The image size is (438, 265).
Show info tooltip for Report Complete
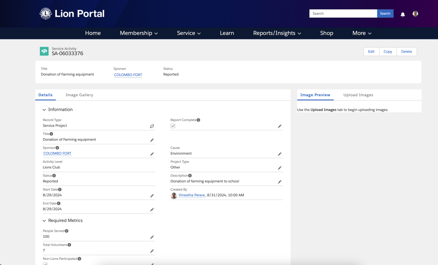pyautogui.click(x=198, y=120)
